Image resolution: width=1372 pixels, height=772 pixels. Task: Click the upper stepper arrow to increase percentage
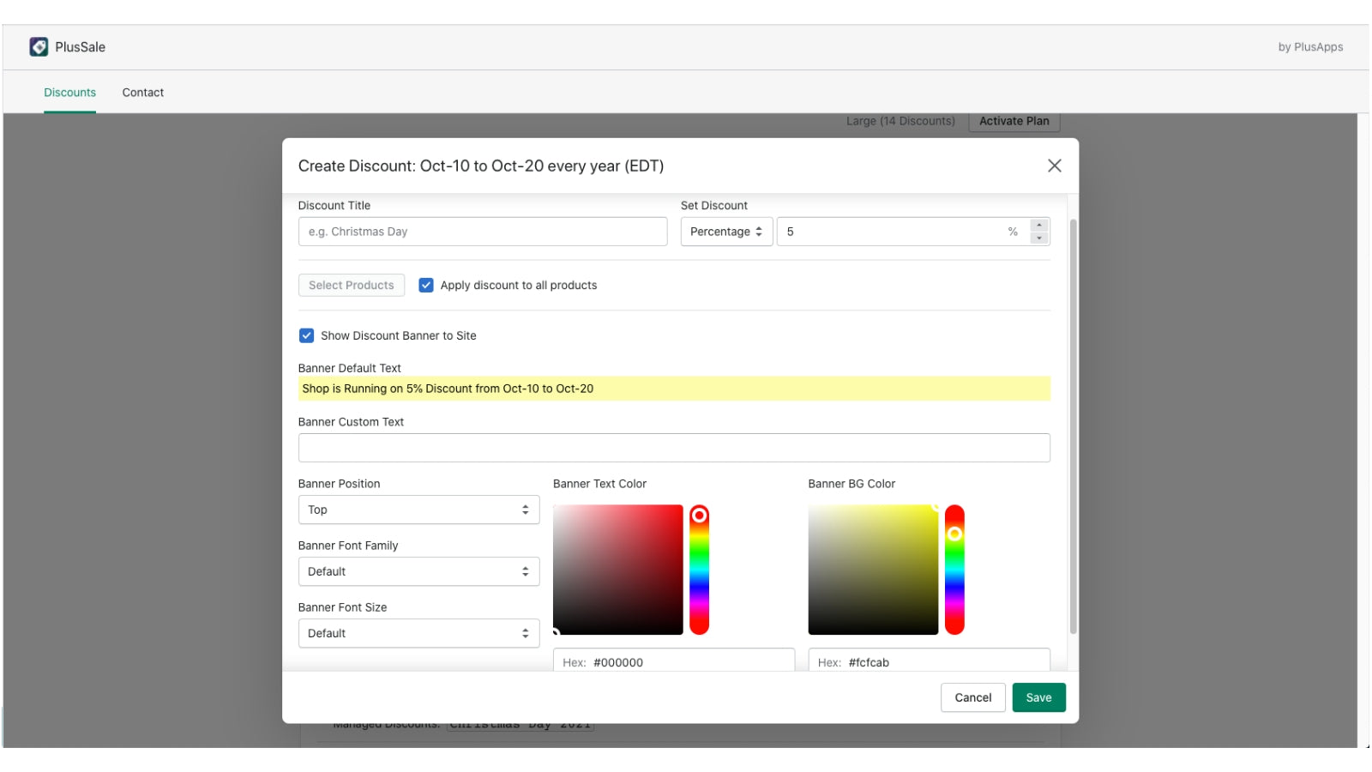click(1038, 226)
